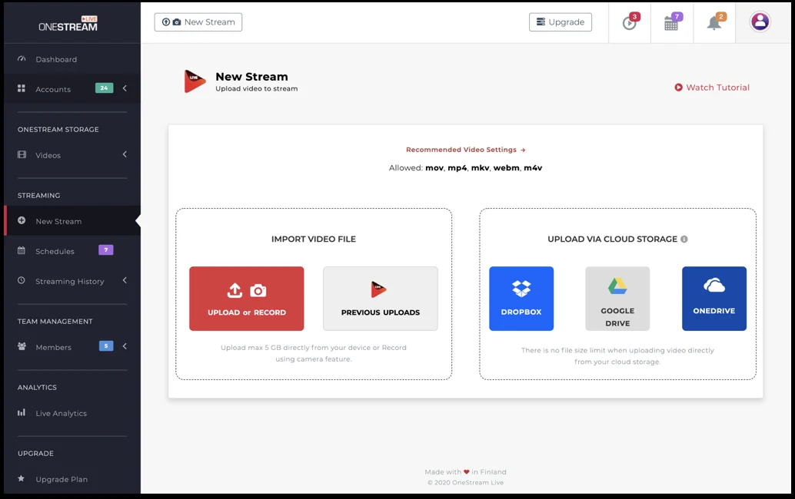Open Live Analytics menu item
The width and height of the screenshot is (795, 499).
click(72, 413)
